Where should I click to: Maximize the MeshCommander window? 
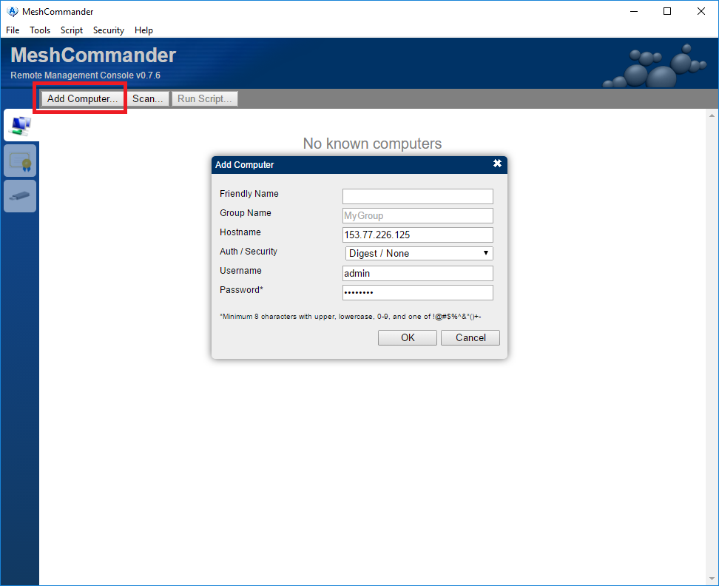pyautogui.click(x=667, y=11)
